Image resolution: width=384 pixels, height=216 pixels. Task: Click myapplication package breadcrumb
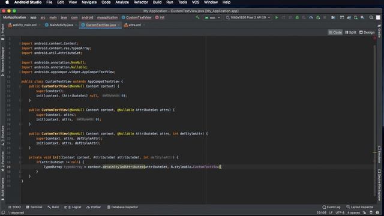tap(107, 17)
